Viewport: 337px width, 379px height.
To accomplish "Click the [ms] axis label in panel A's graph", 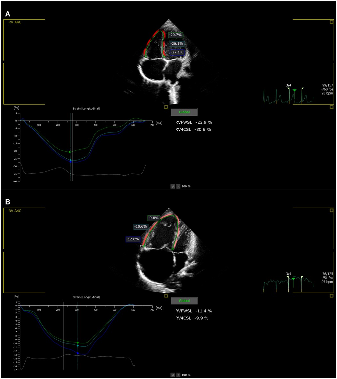I will click(159, 123).
